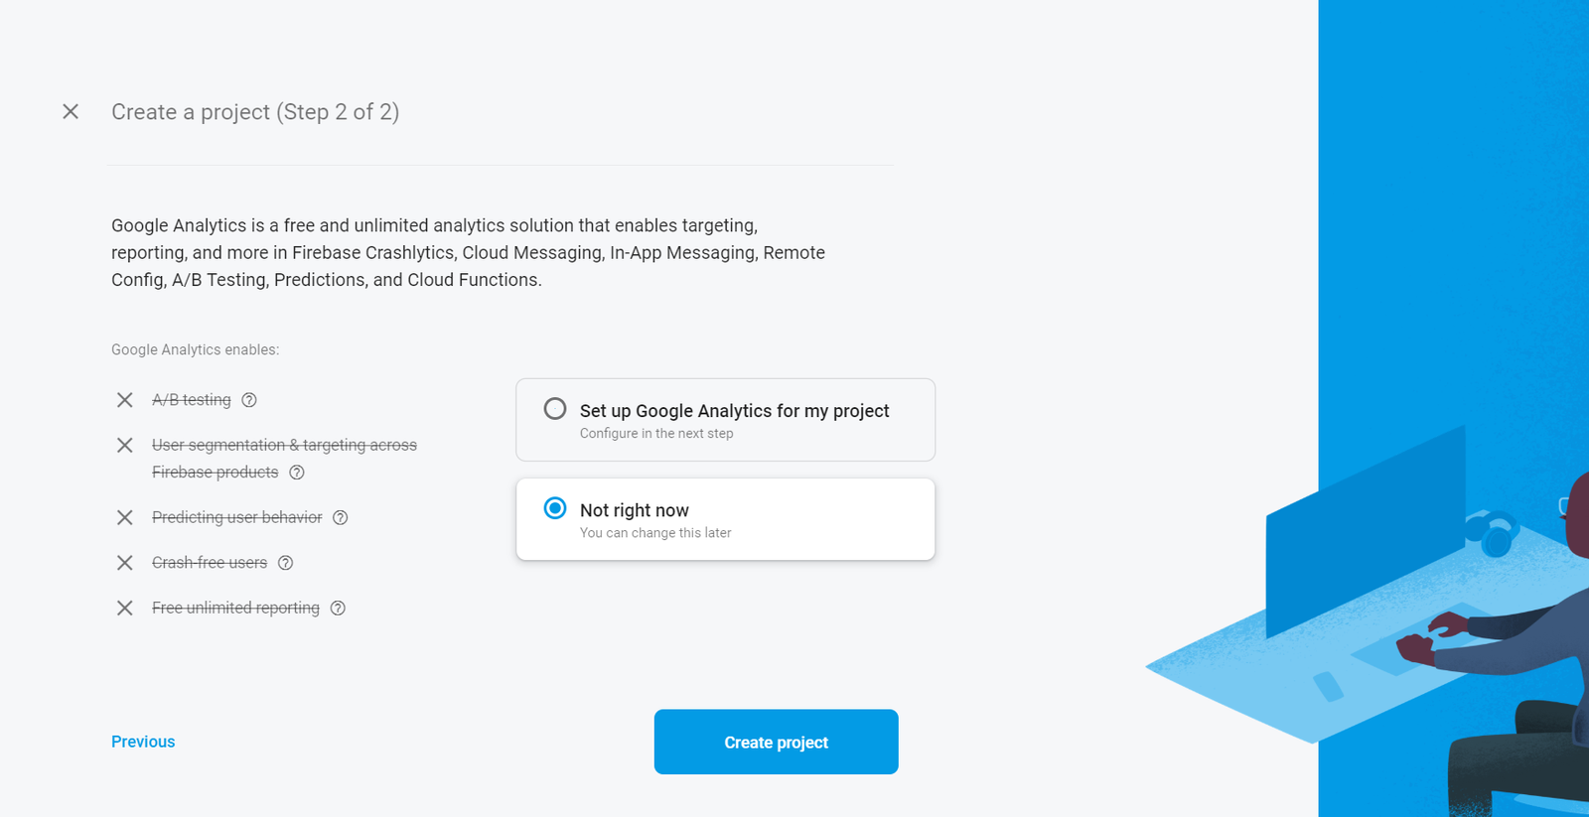Screen dimensions: 1589x817
Task: Select Set up Google Analytics radio button
Action: click(x=555, y=407)
